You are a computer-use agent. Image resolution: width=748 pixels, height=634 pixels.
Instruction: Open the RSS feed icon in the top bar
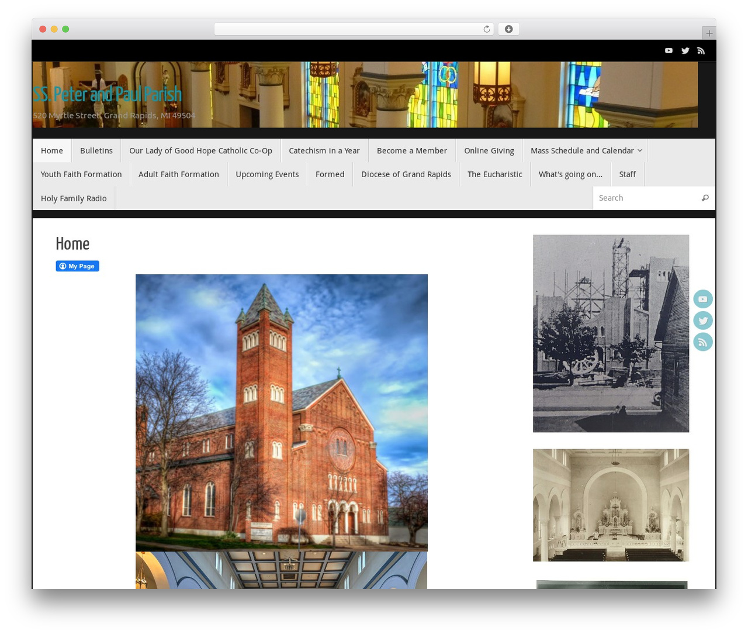pos(701,51)
